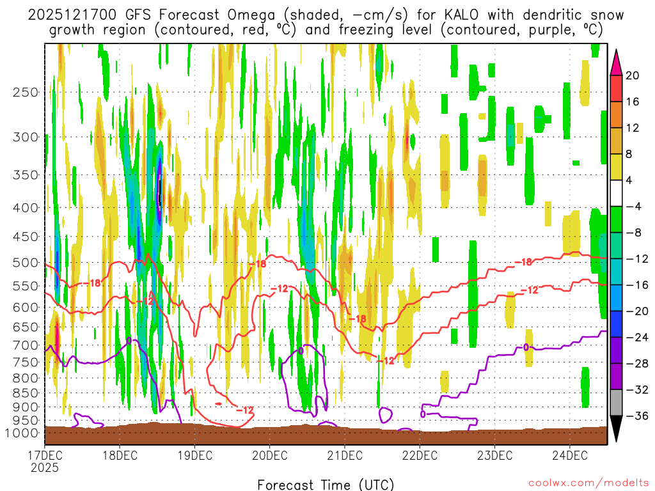Click the colorbar value 12
This screenshot has height=491, width=655.
633,128
